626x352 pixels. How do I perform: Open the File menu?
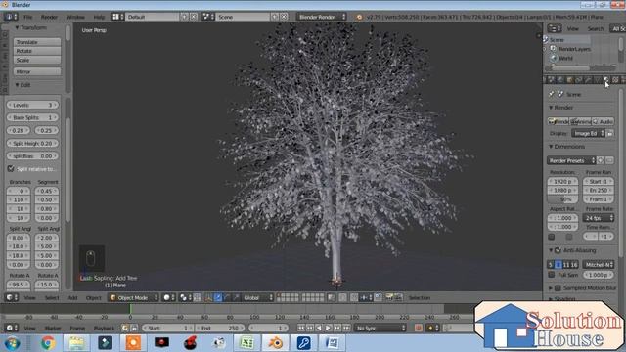[28, 17]
